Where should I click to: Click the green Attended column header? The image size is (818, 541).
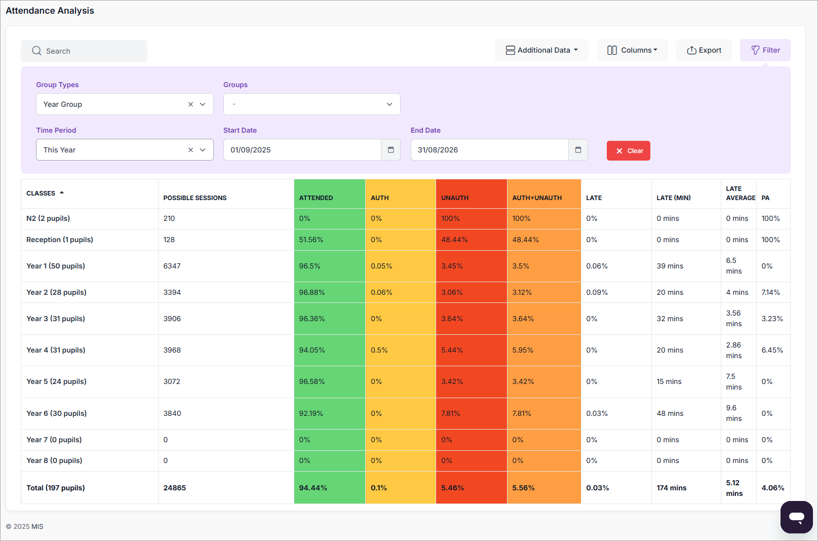pos(316,198)
